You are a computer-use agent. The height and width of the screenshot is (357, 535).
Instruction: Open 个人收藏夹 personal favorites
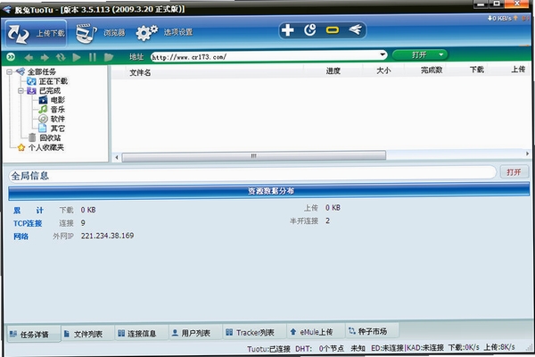(45, 147)
